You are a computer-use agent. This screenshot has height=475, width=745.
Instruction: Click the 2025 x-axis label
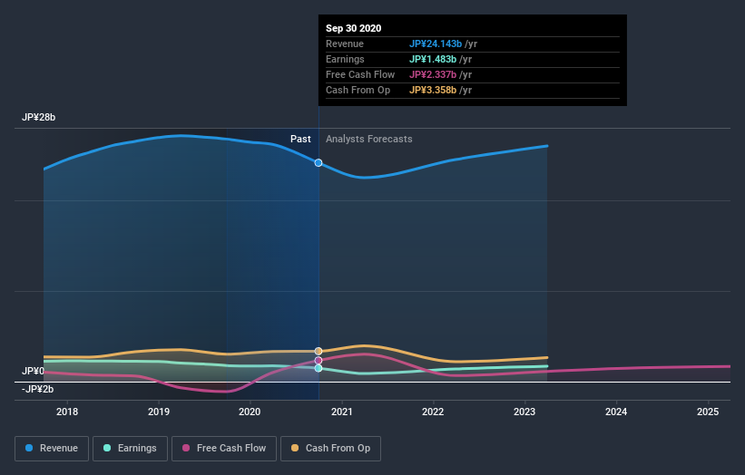(x=708, y=412)
